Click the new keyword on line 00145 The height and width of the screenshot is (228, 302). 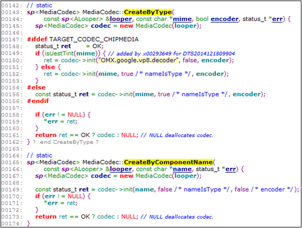126,26
